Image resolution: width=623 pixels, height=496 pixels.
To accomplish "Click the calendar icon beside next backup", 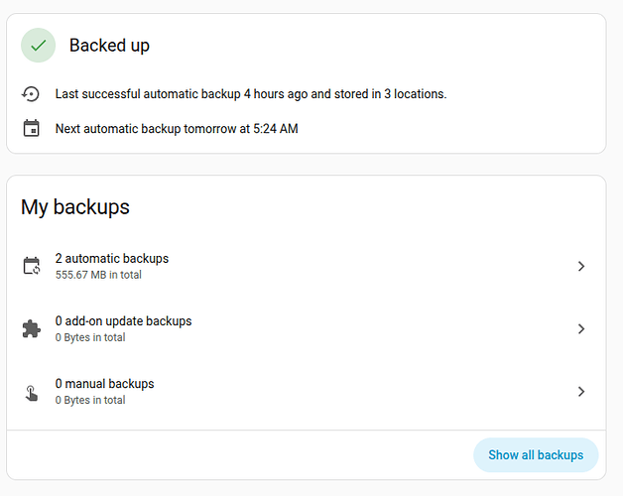I will (x=32, y=128).
